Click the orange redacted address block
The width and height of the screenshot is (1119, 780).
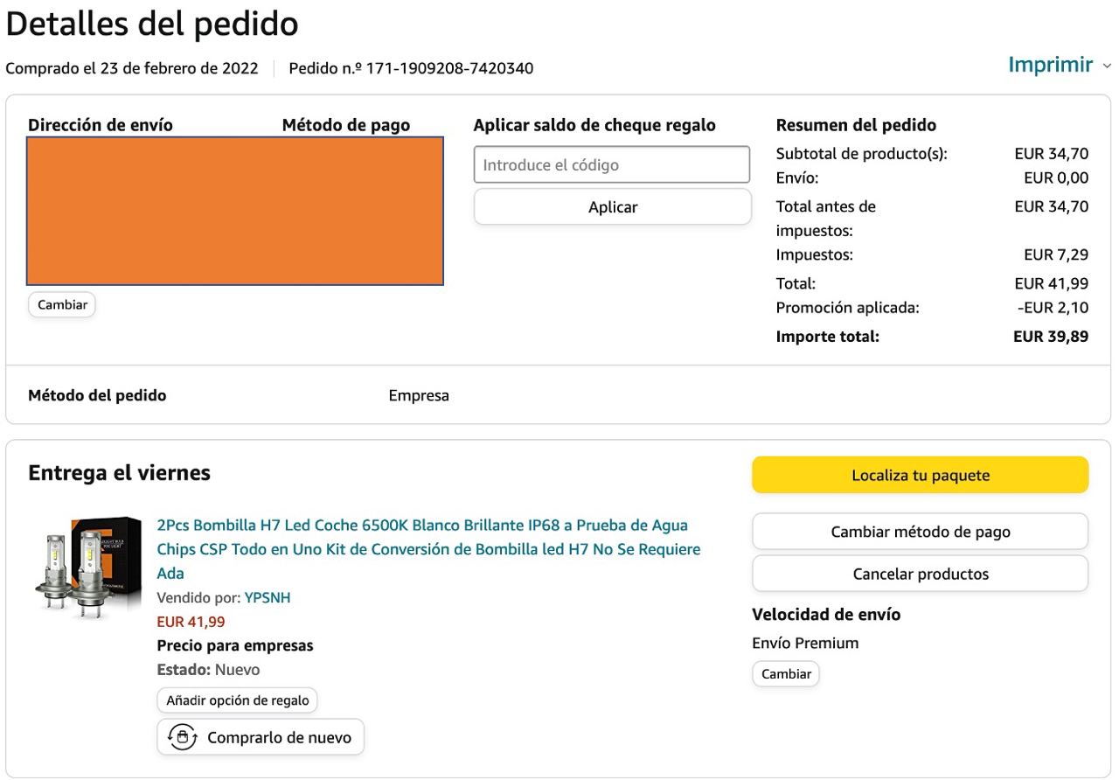[x=235, y=211]
